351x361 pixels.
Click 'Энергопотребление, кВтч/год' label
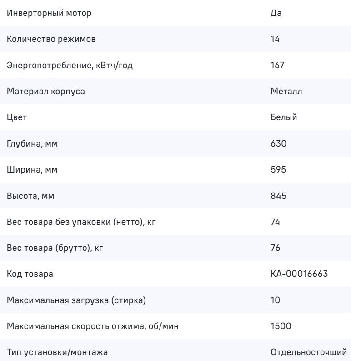pos(70,65)
